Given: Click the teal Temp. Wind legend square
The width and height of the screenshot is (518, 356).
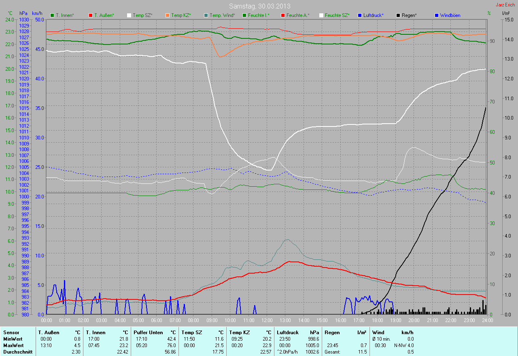Looking at the screenshot, I should click(206, 15).
